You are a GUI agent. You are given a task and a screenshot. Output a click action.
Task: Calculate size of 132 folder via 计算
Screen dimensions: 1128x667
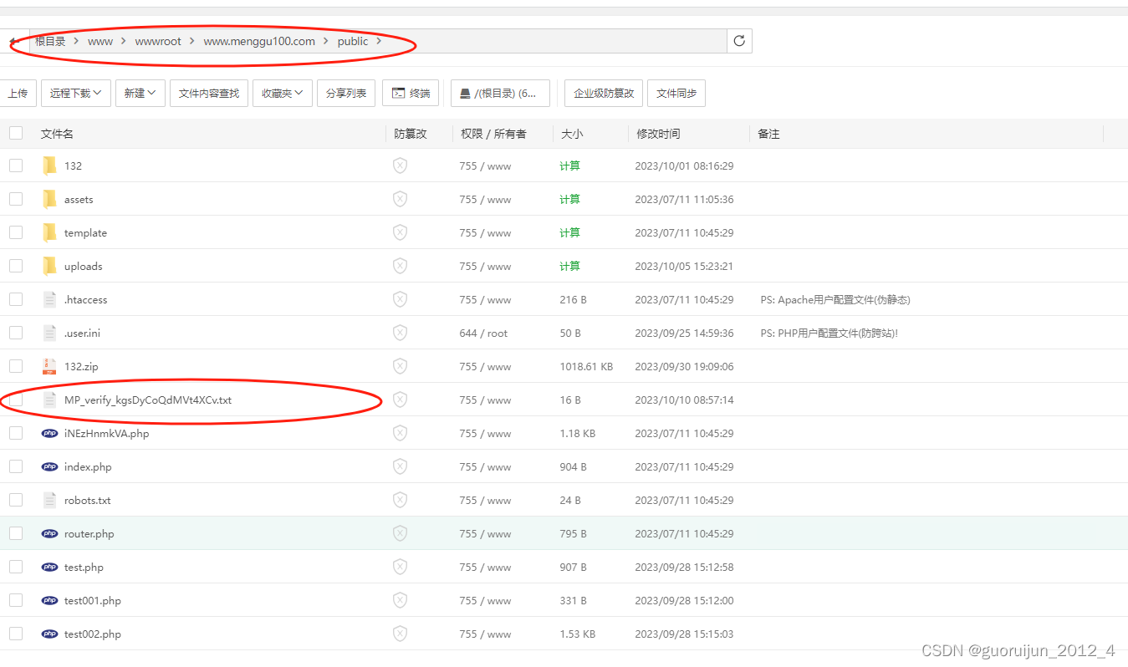click(x=569, y=165)
